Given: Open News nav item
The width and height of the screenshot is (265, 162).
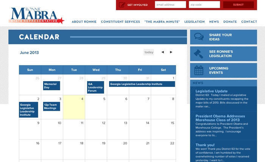Looking at the screenshot, I should [x=214, y=22].
